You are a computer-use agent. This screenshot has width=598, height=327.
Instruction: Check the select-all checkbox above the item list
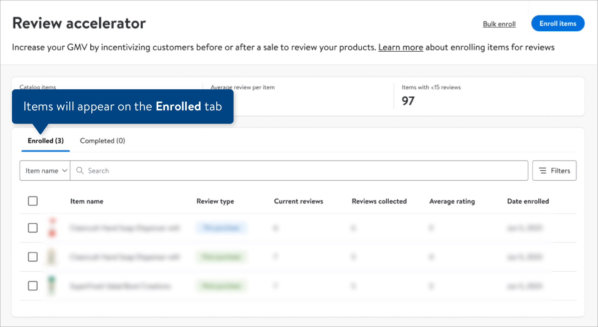point(32,201)
